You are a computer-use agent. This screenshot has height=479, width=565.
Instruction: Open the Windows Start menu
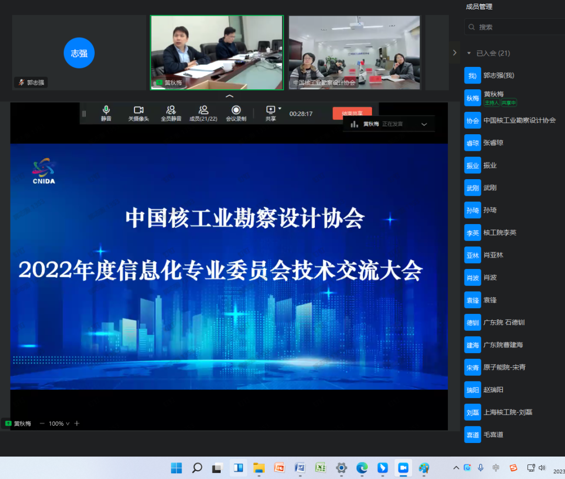click(176, 468)
